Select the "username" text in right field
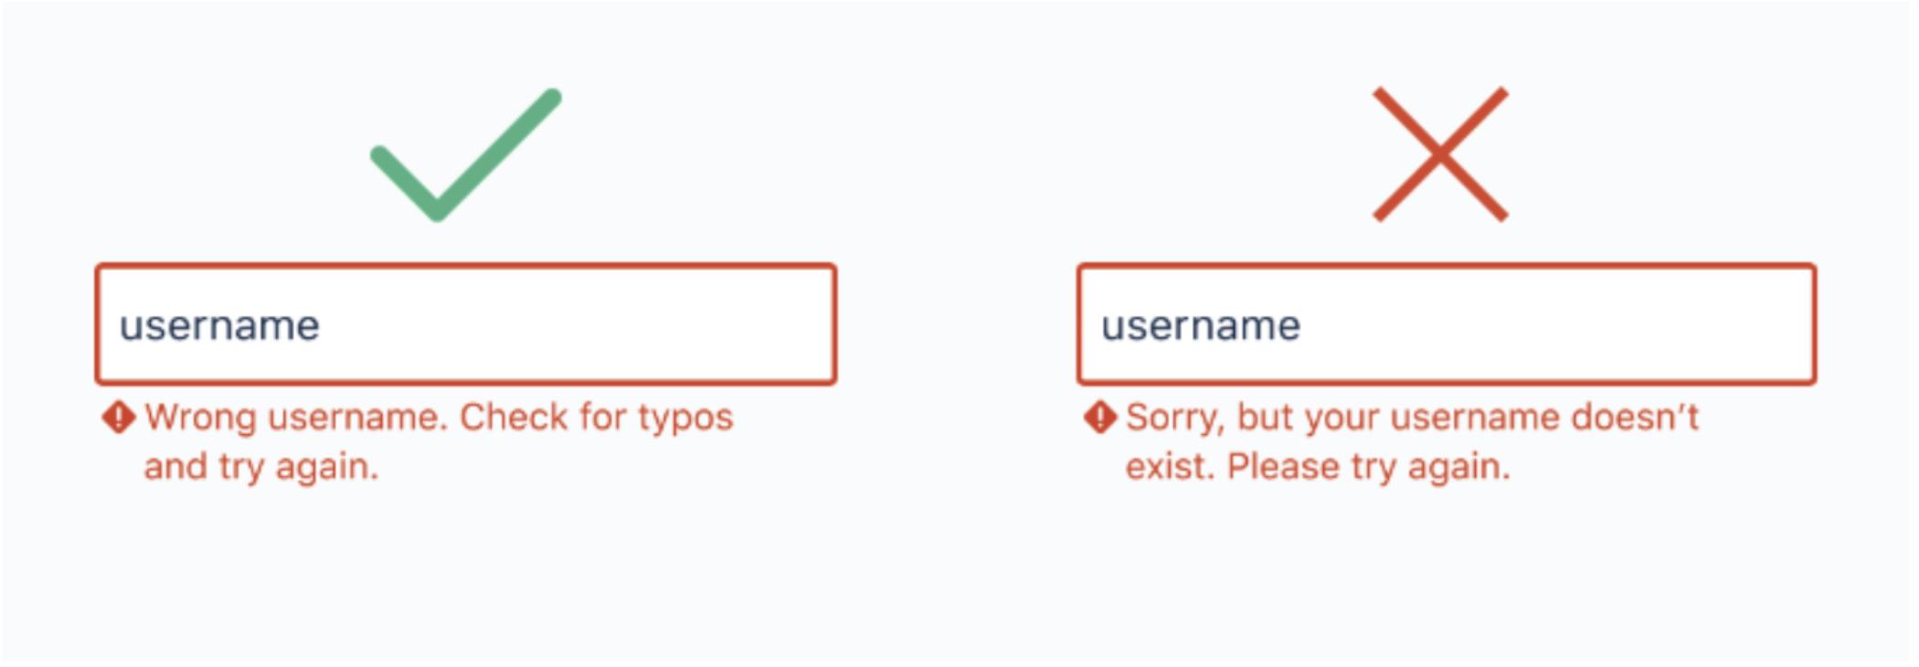1919x667 pixels. (1200, 326)
